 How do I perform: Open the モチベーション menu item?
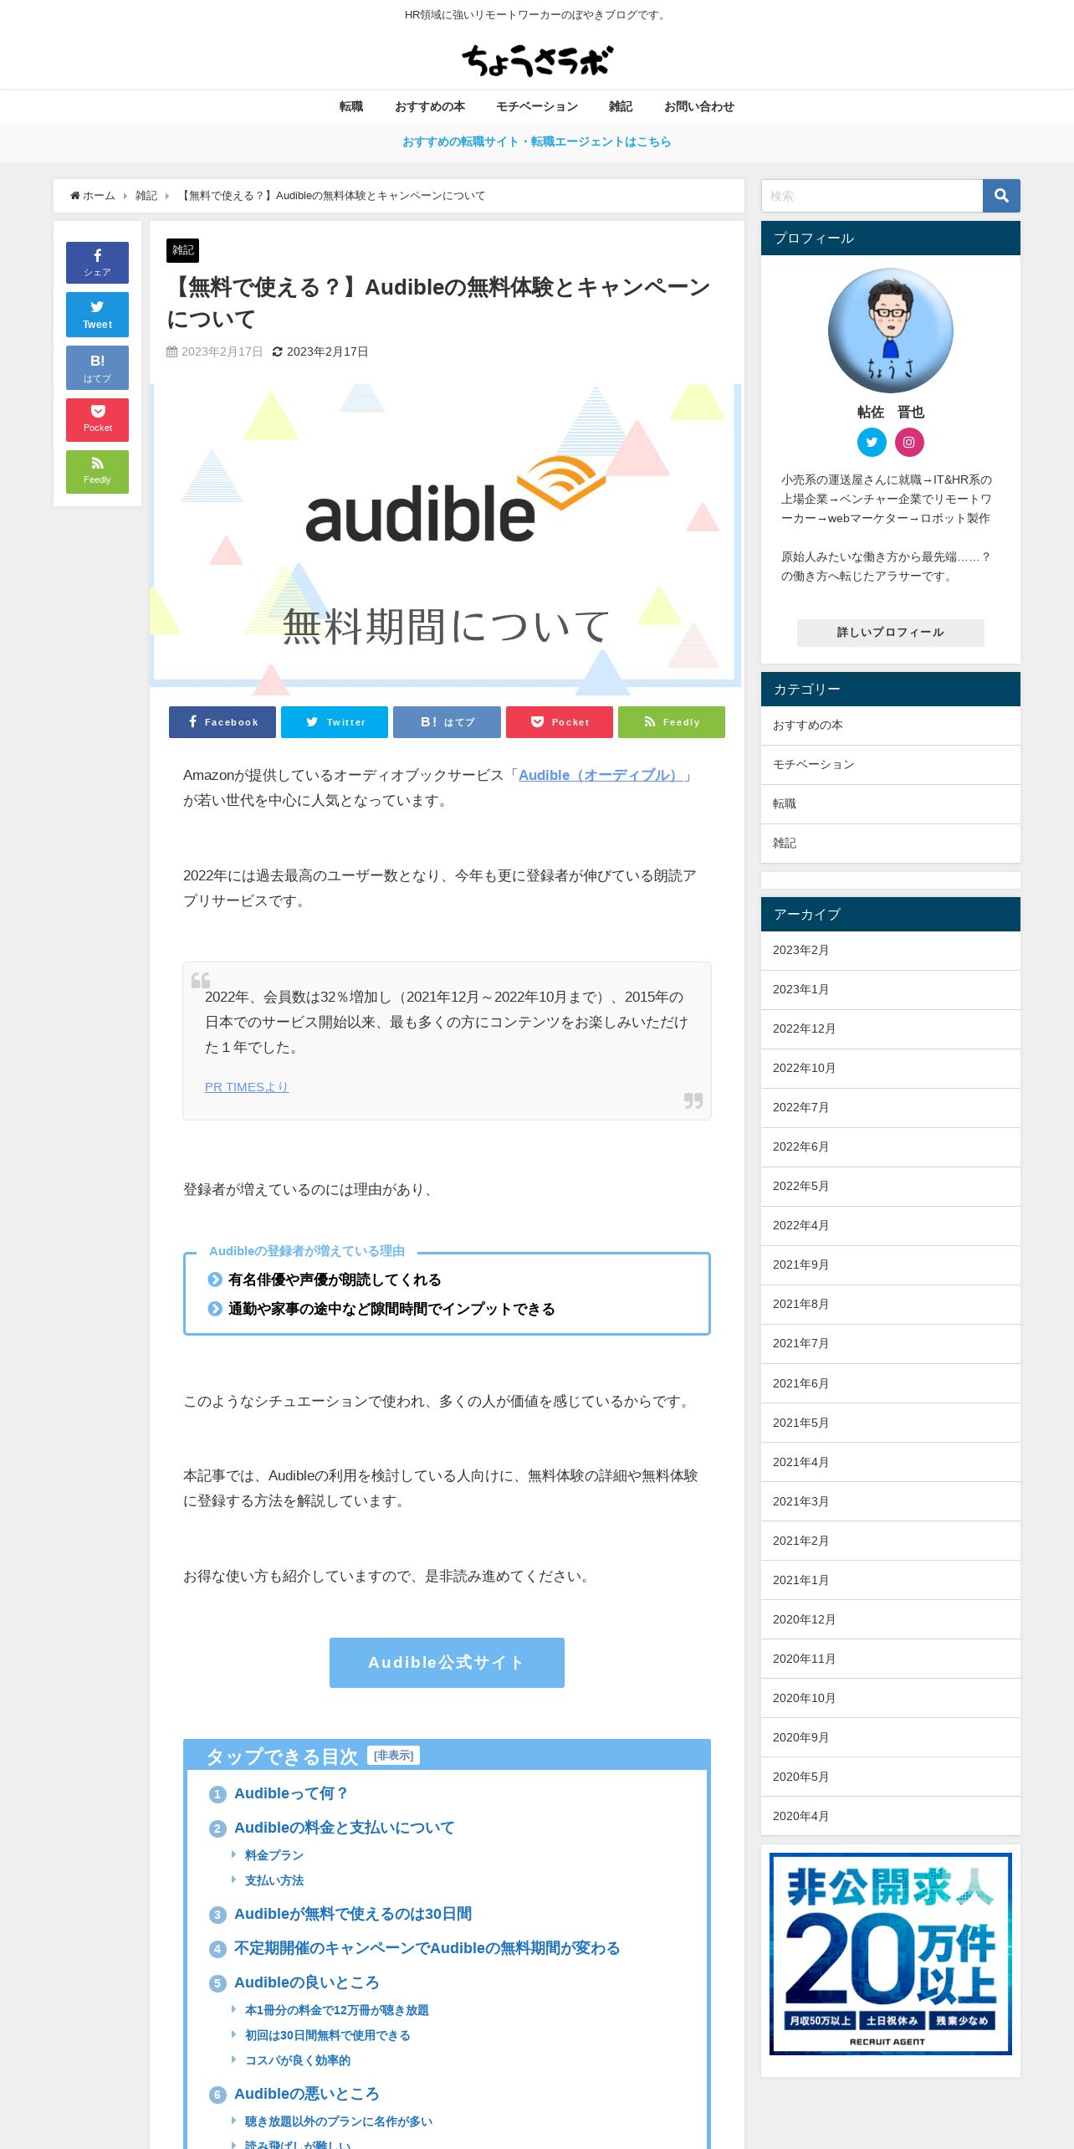click(x=537, y=106)
